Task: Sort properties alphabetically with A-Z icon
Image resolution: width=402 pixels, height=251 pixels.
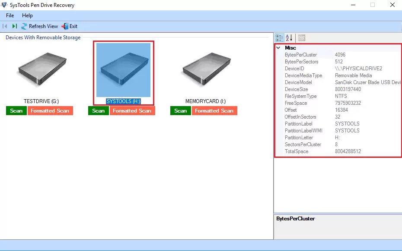Action: point(289,38)
